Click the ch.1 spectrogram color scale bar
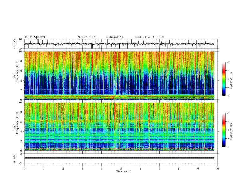 pos(224,79)
